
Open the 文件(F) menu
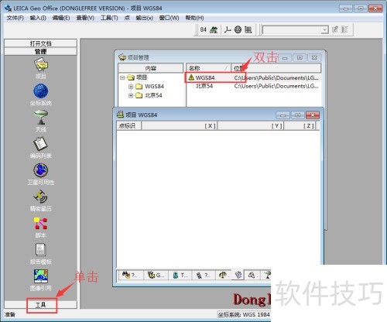coord(15,18)
